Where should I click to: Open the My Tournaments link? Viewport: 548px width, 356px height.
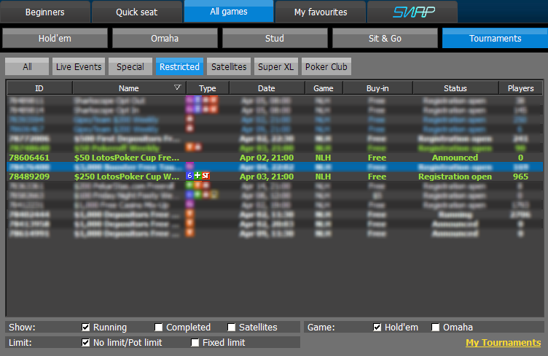[x=503, y=343]
